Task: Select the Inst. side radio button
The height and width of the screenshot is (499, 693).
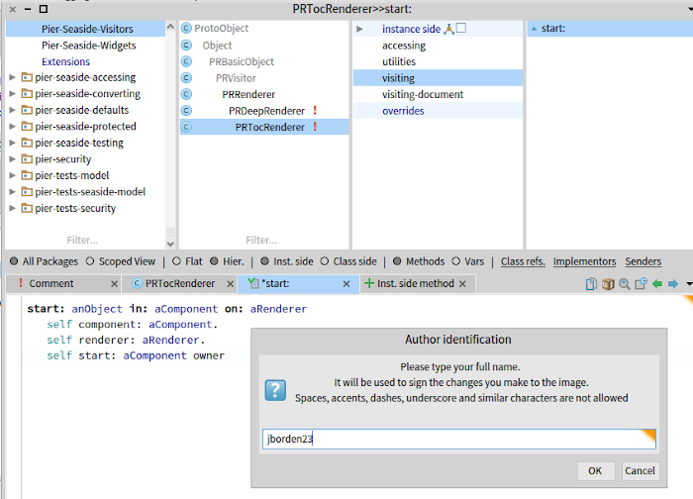Action: 264,261
